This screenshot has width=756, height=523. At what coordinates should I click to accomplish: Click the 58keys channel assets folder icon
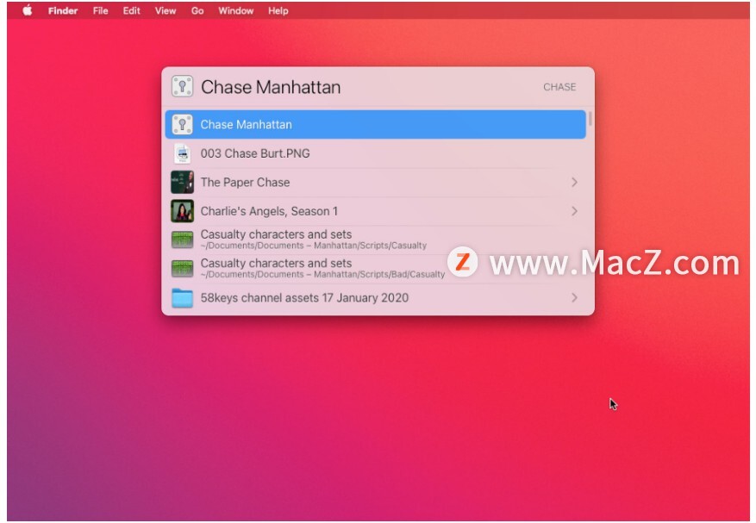point(182,298)
